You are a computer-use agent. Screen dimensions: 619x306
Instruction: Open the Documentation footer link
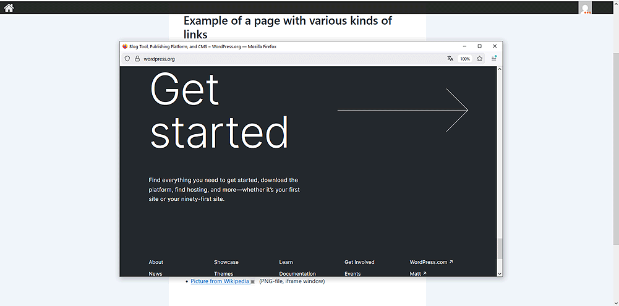point(297,274)
